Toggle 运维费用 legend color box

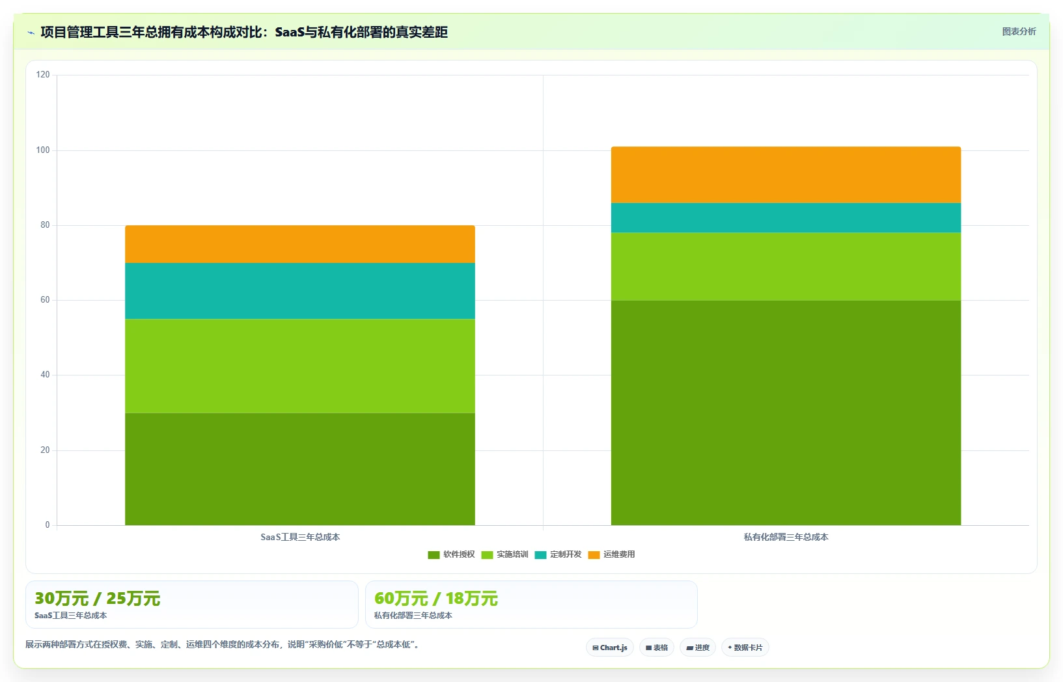coord(594,555)
